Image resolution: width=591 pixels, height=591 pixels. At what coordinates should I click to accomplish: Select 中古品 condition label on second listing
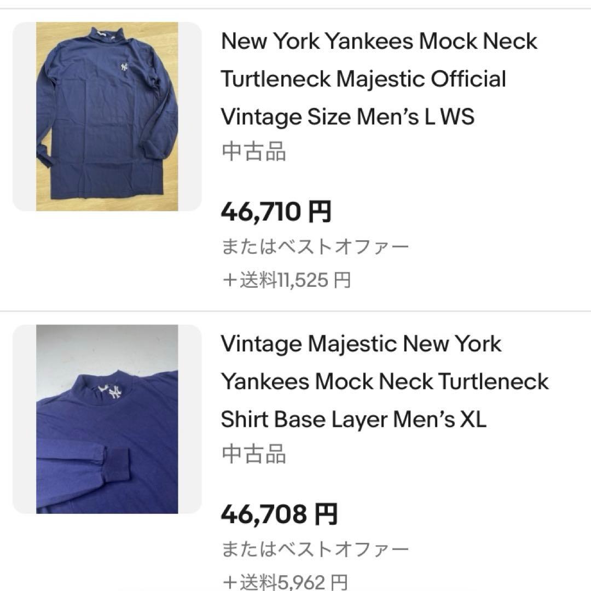254,454
